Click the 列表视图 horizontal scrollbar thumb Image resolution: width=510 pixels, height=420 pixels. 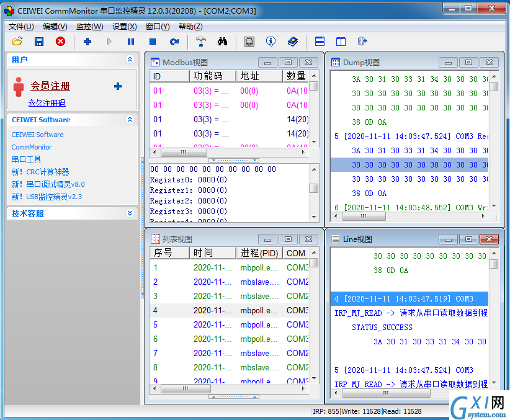[186, 388]
